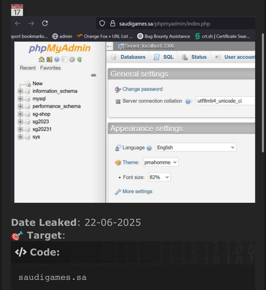This screenshot has height=290, width=266.
Task: Expand the information_schema database
Action: click(x=20, y=91)
